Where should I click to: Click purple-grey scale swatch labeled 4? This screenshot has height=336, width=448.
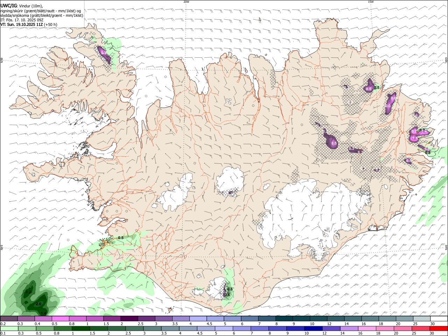pyautogui.click(x=198, y=319)
